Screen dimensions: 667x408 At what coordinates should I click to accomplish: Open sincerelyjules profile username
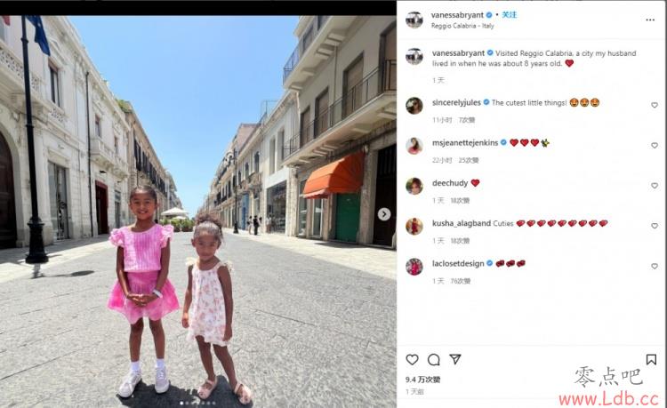point(456,102)
